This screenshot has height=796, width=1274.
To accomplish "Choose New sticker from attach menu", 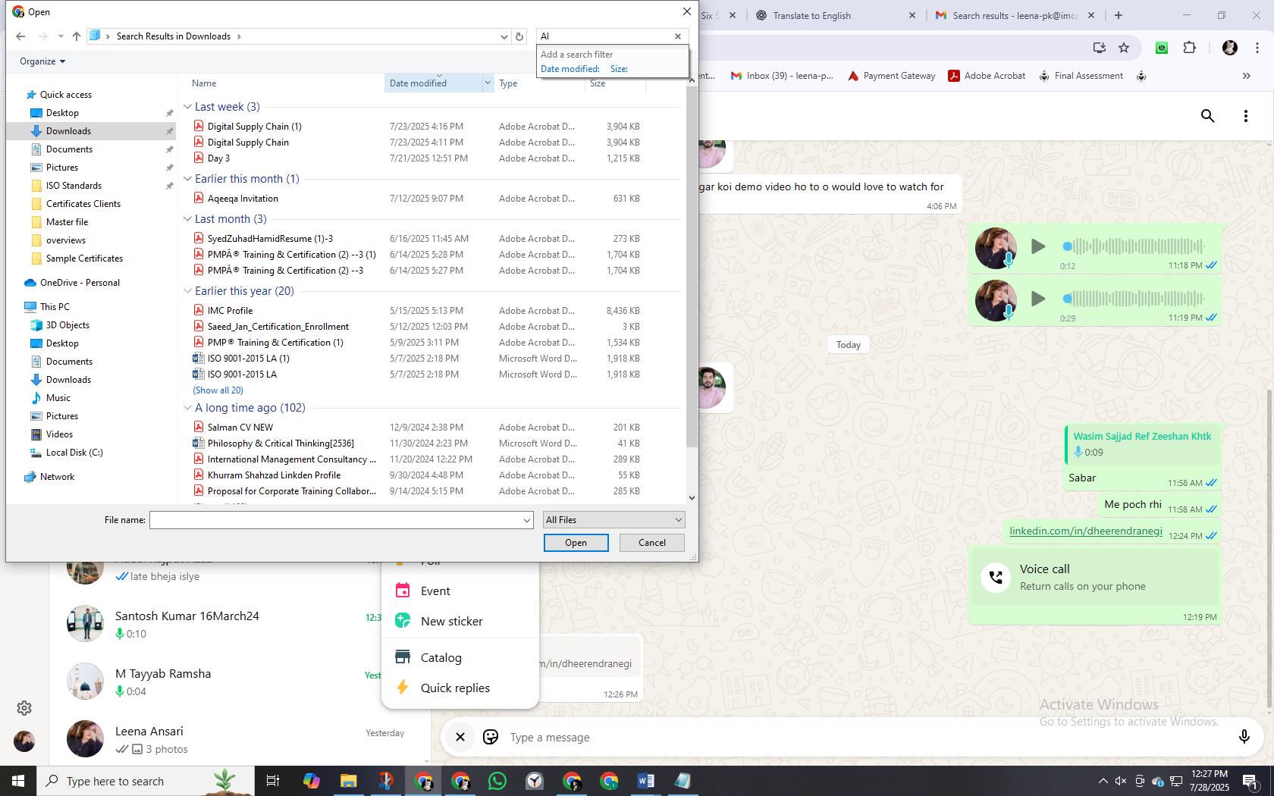I will pos(460,622).
